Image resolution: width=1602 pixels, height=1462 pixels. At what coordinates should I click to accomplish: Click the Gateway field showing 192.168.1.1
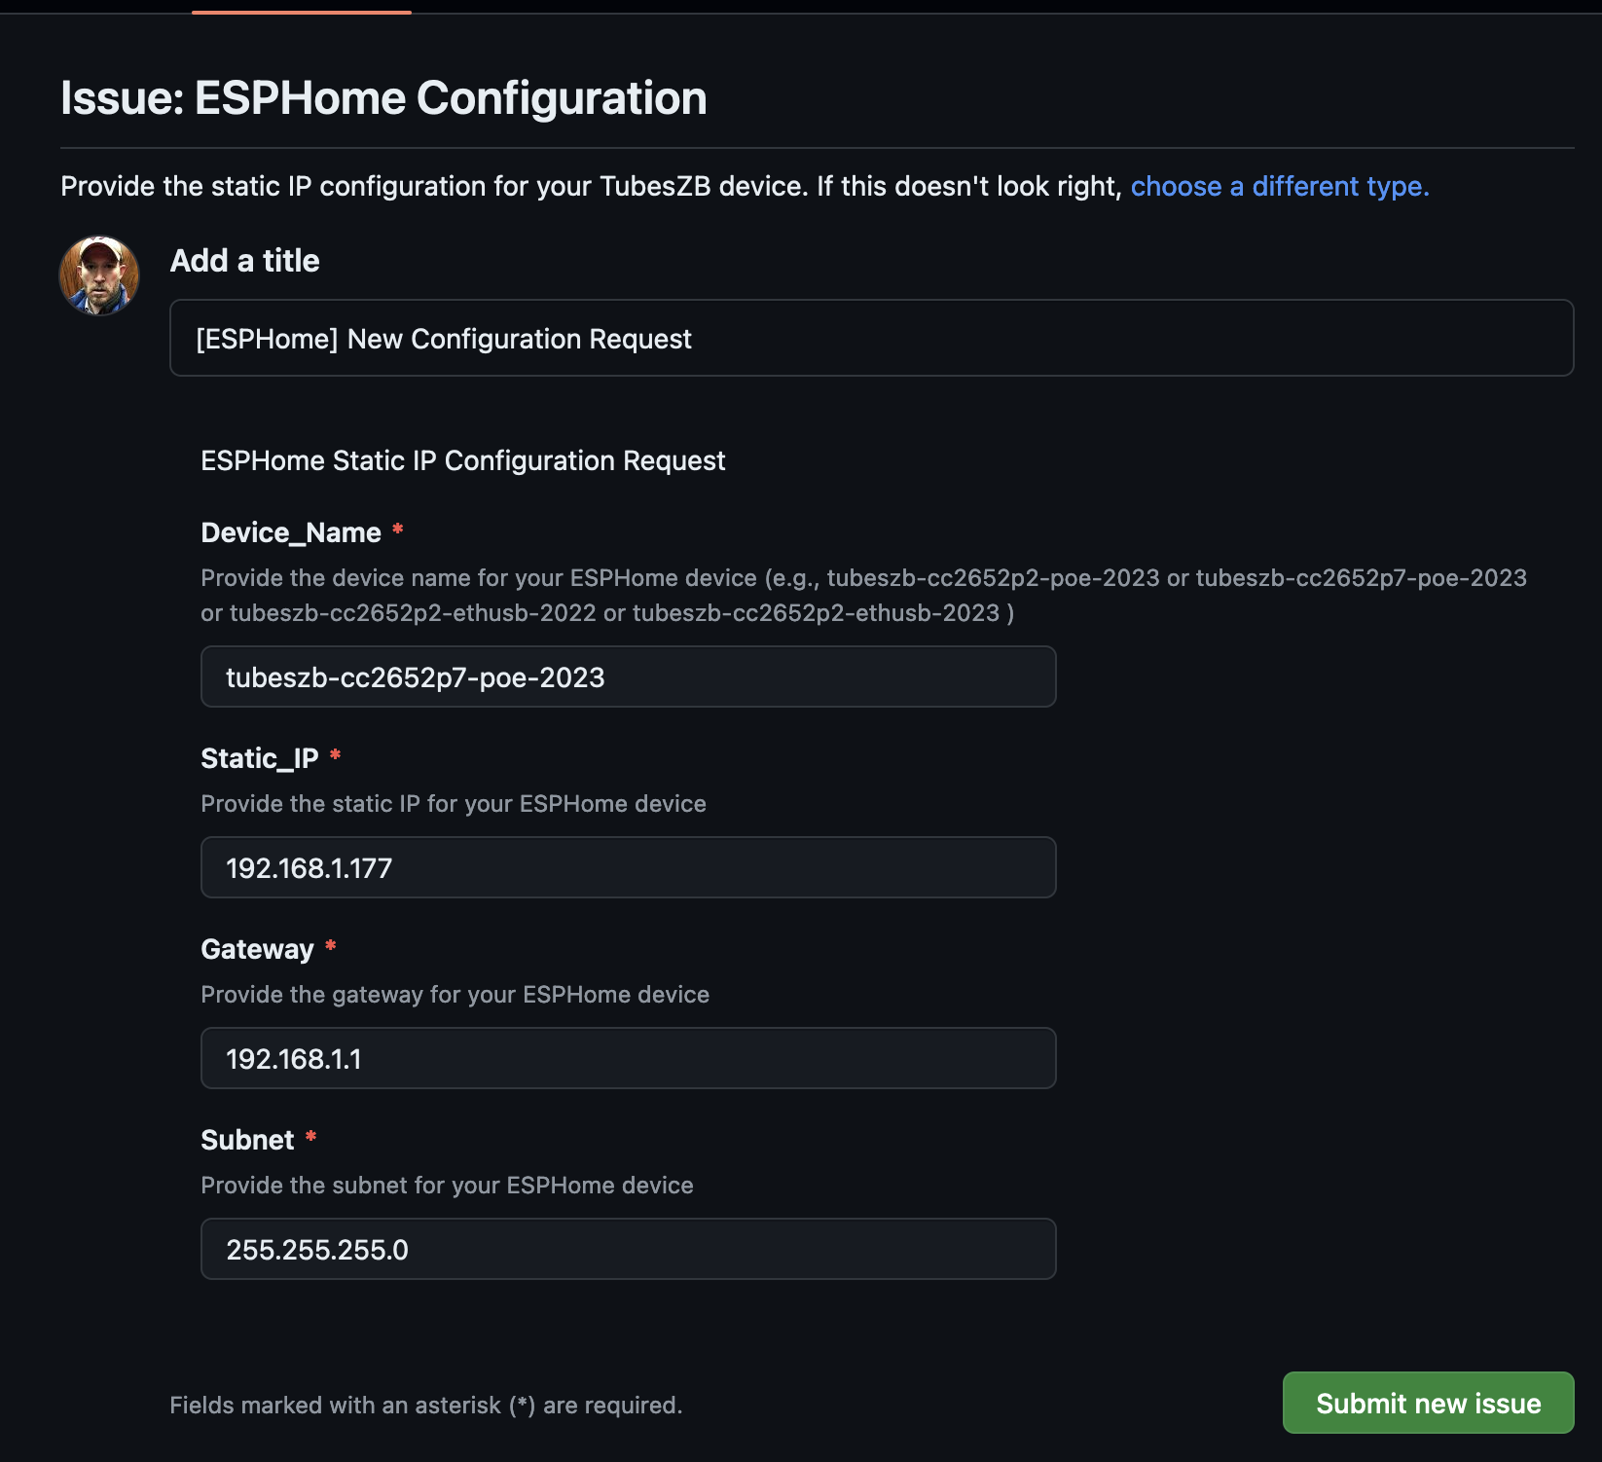628,1058
